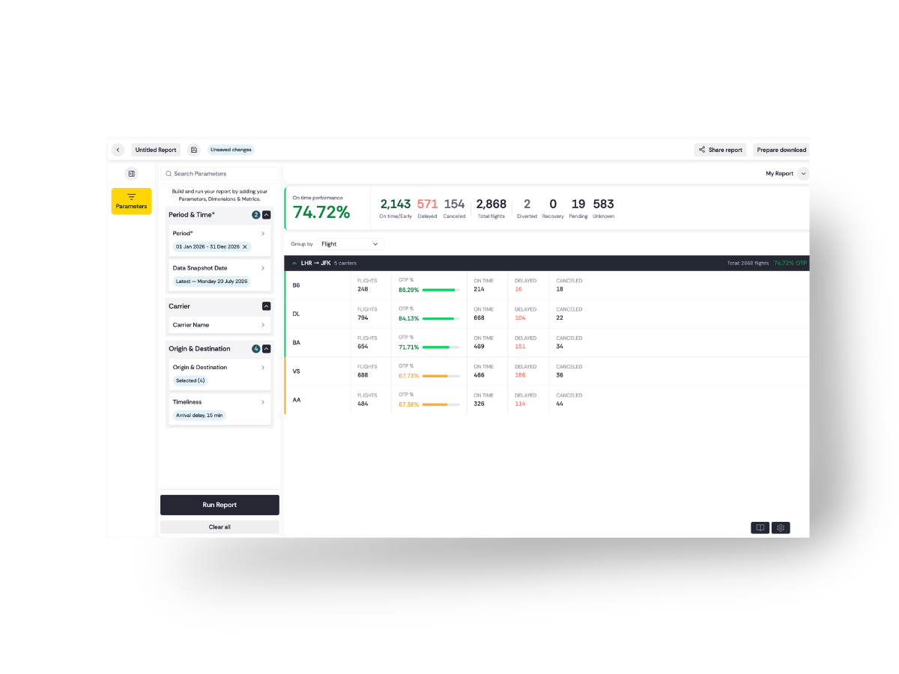Click the on time count 214 for B6
The width and height of the screenshot is (899, 674).
pyautogui.click(x=479, y=289)
